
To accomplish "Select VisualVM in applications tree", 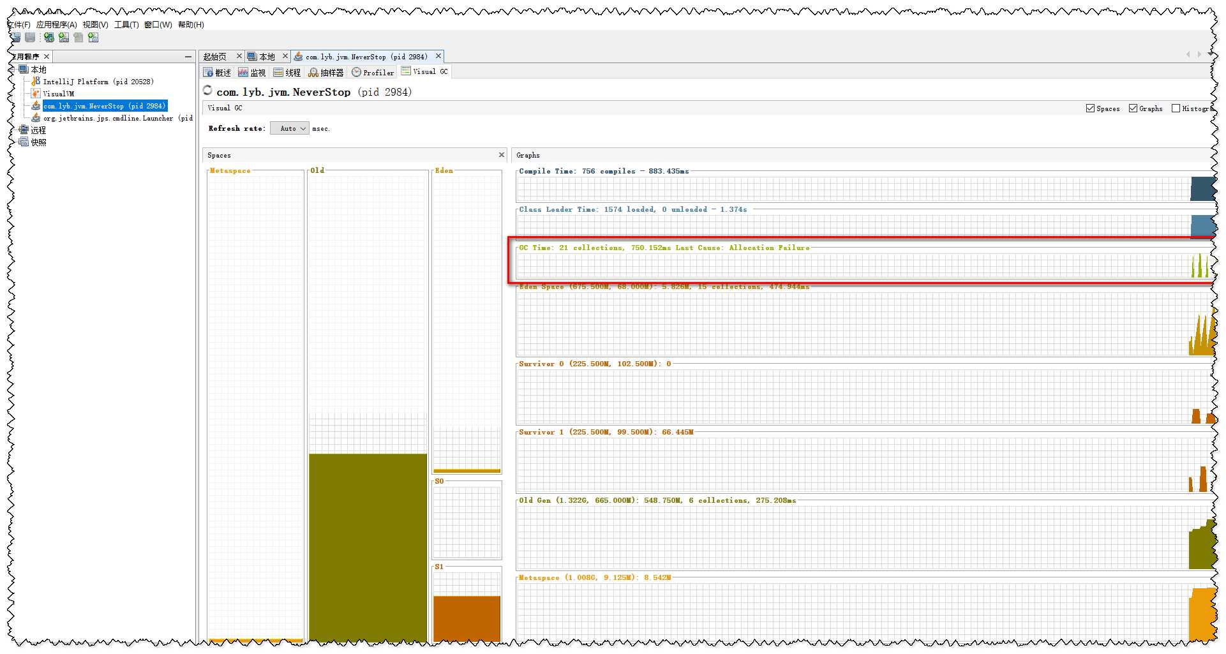I will [x=59, y=94].
